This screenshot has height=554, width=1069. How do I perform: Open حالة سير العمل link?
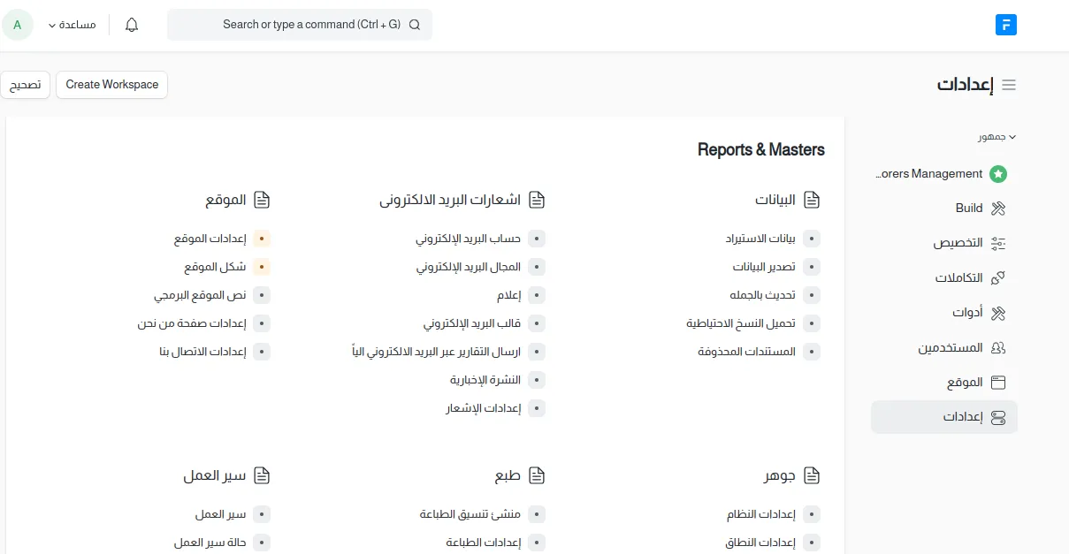coord(210,543)
